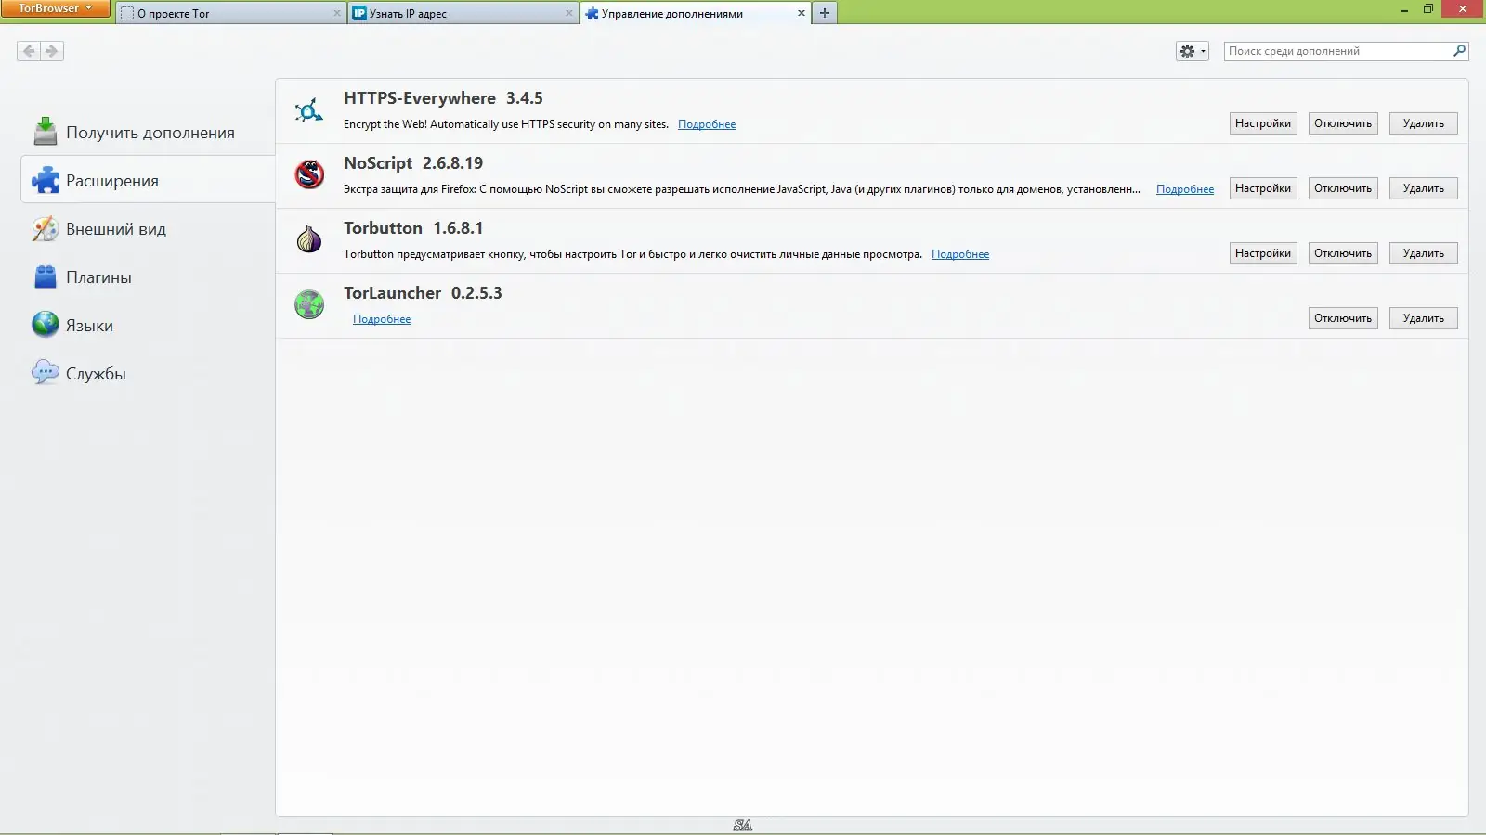Remove Torbutton with 'Удалить'

pyautogui.click(x=1424, y=253)
